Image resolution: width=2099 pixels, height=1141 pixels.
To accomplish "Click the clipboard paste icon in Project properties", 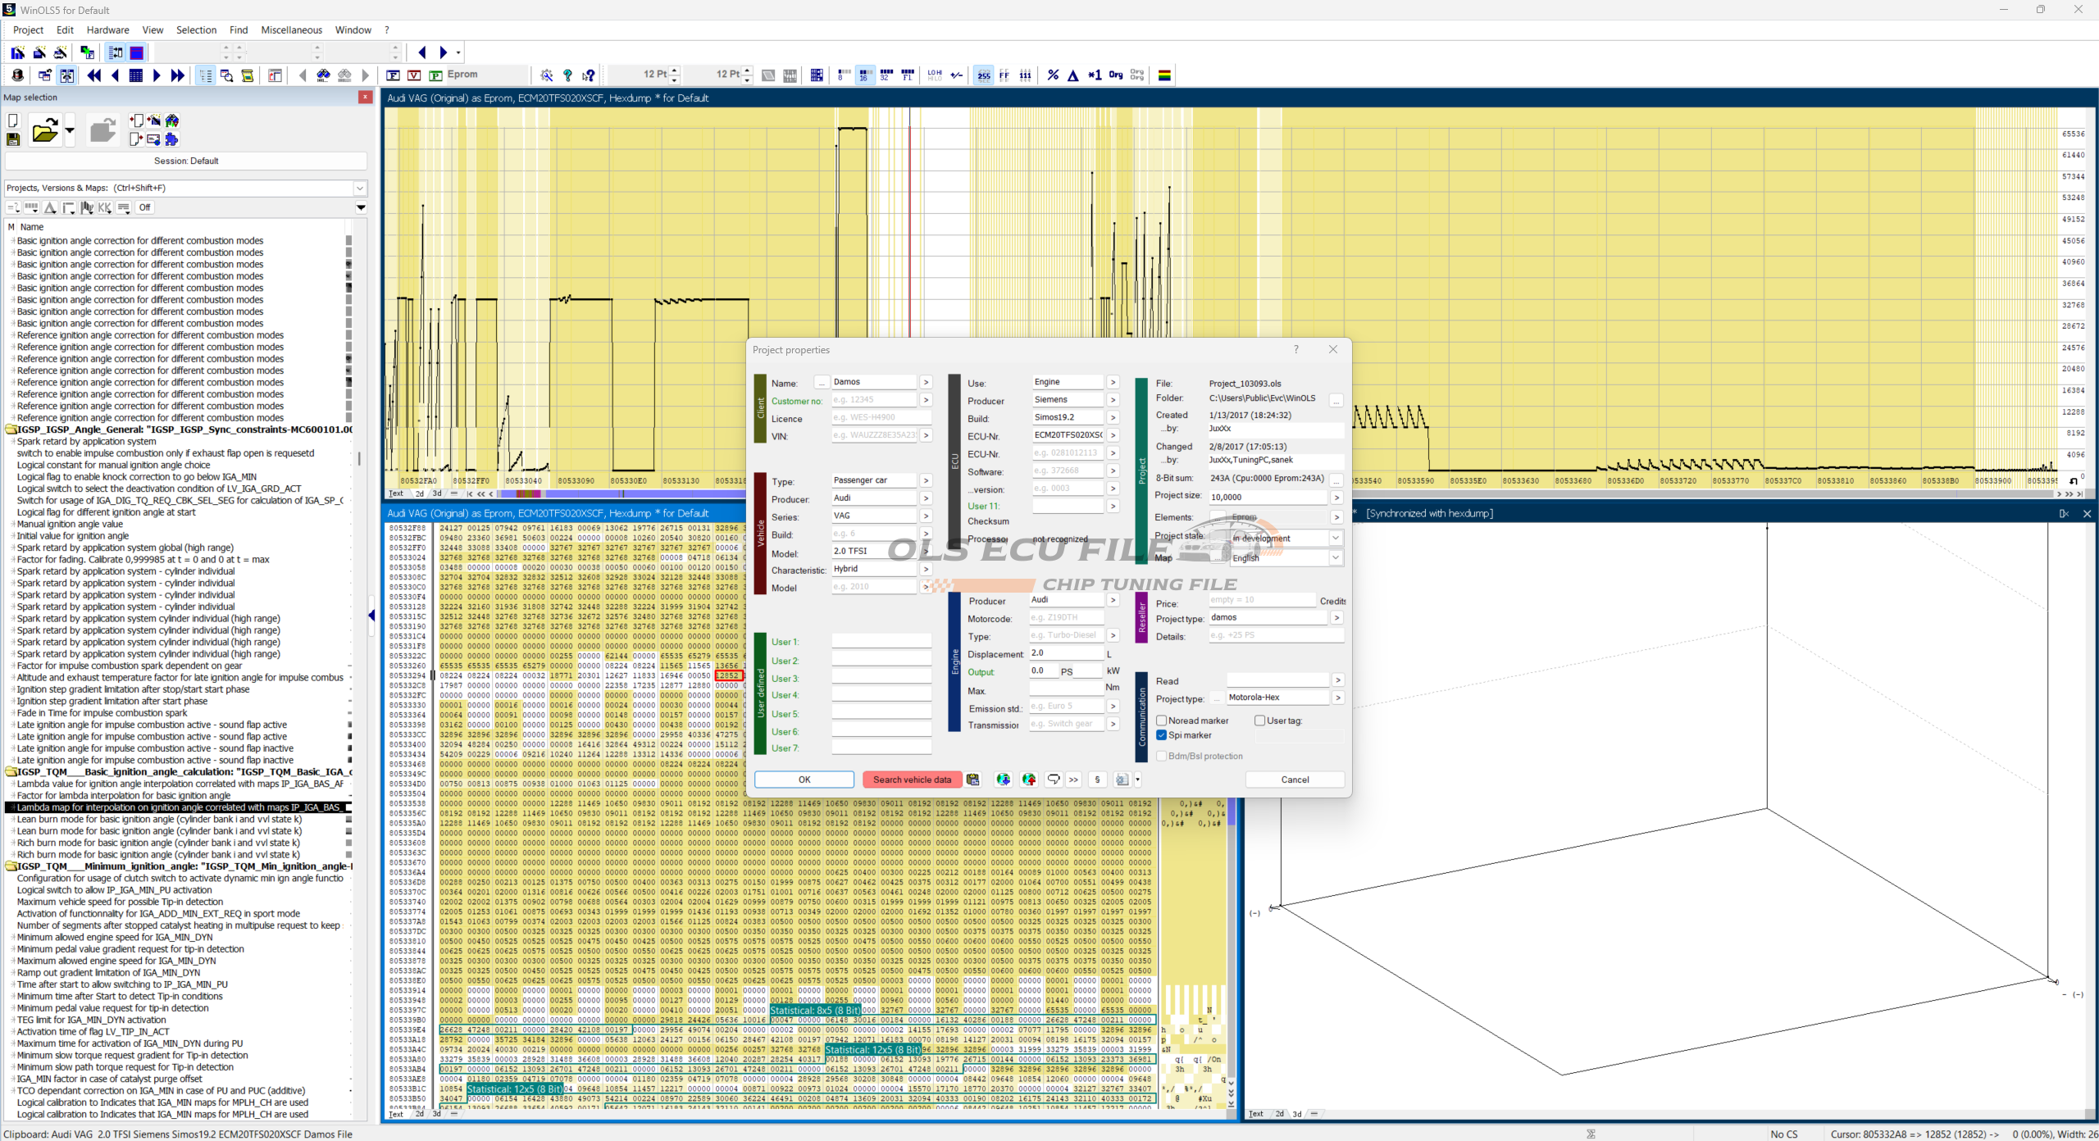I will [973, 780].
